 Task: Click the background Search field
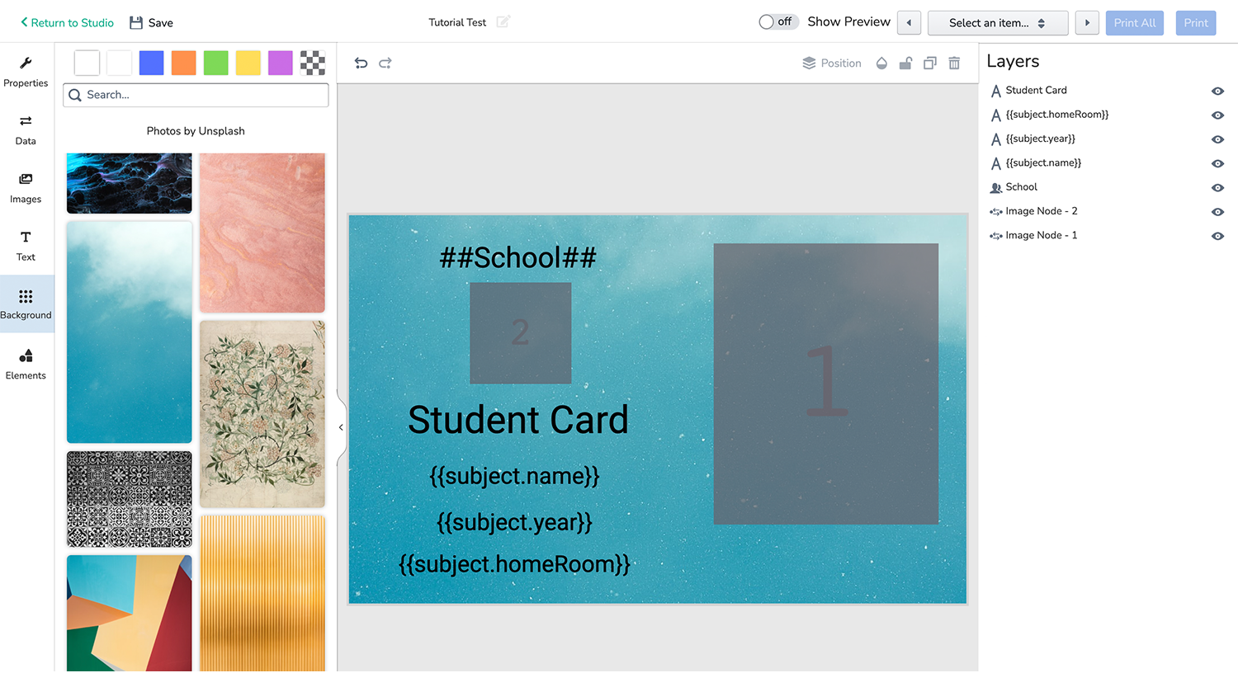196,95
